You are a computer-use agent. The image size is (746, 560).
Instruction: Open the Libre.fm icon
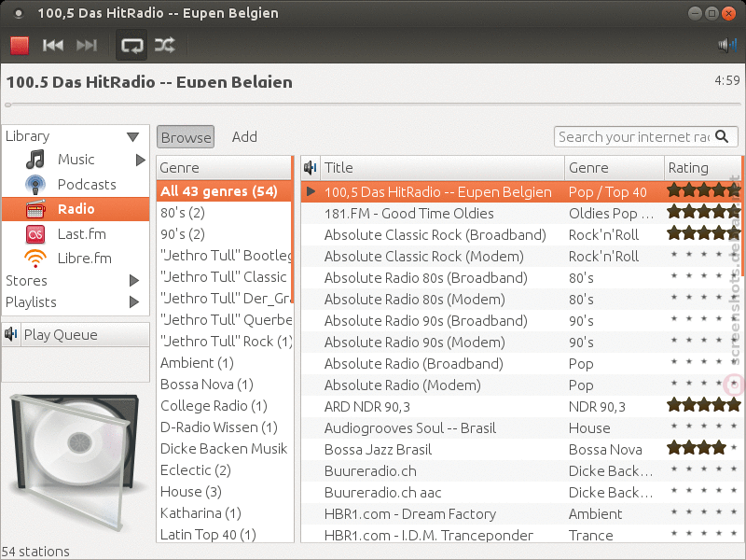[35, 259]
